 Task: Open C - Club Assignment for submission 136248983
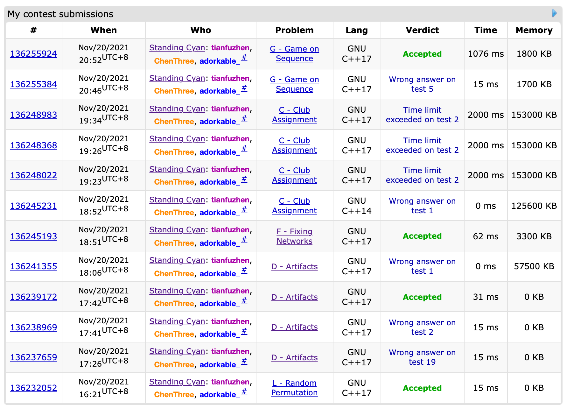(294, 115)
